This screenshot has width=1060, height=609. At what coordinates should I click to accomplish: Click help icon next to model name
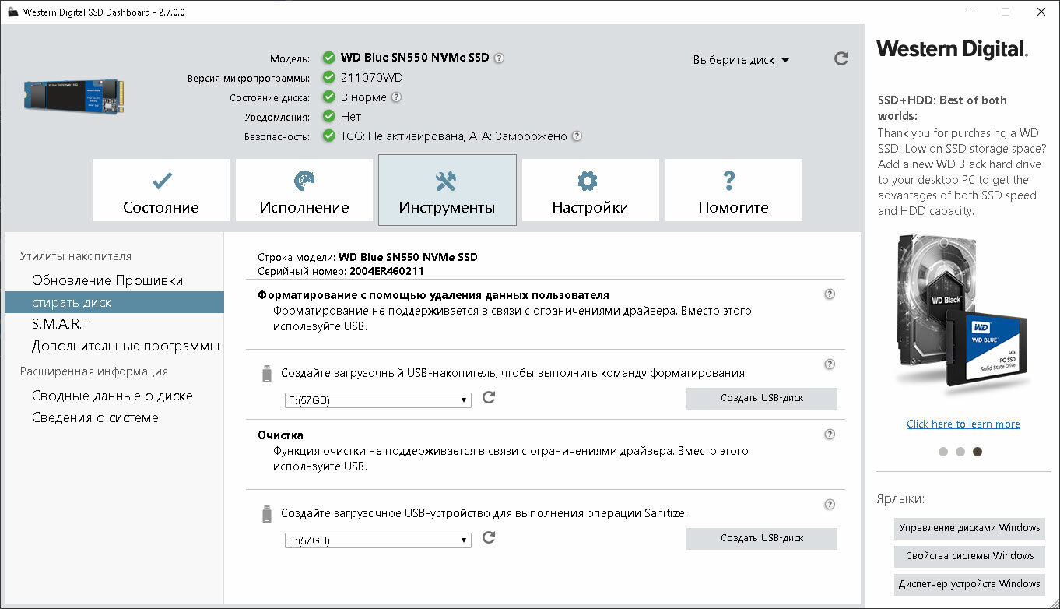(x=499, y=58)
